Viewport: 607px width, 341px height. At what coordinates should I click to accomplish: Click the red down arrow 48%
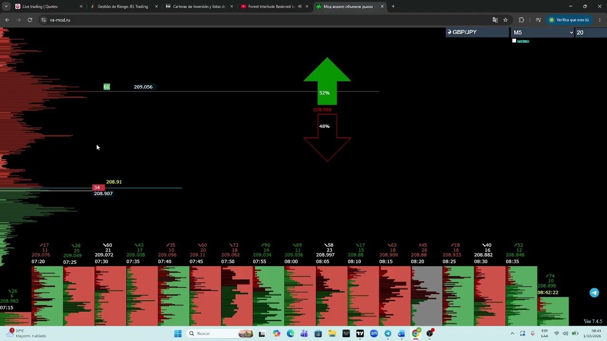coord(327,138)
